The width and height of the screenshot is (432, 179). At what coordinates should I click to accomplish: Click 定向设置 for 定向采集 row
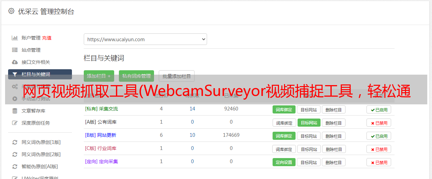284,162
